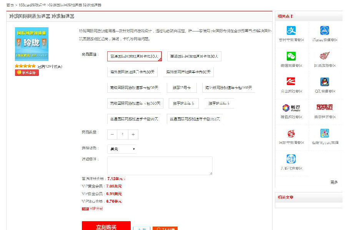This screenshot has width=346, height=230.
Task: Open the NetEase Bao recharge icon
Action: tap(291, 133)
